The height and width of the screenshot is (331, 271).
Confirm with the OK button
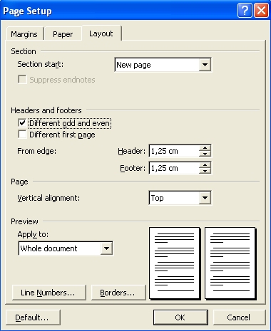click(x=180, y=317)
